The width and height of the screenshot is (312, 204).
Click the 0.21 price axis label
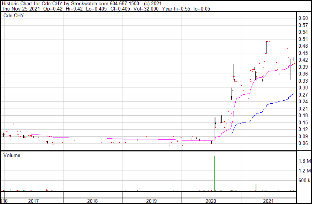point(303,109)
